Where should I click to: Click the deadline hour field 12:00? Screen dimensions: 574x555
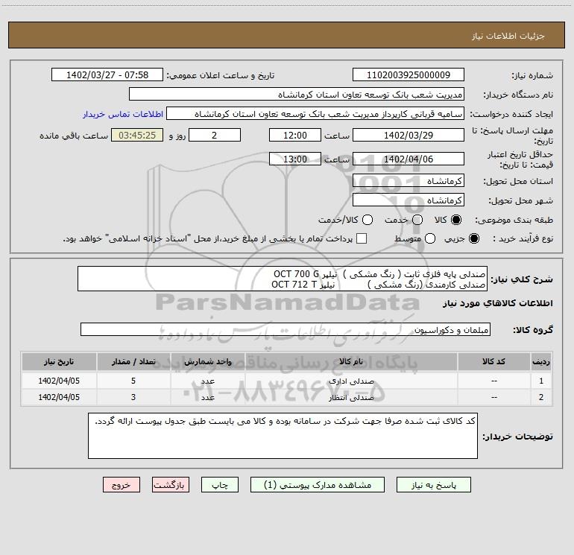click(x=295, y=135)
